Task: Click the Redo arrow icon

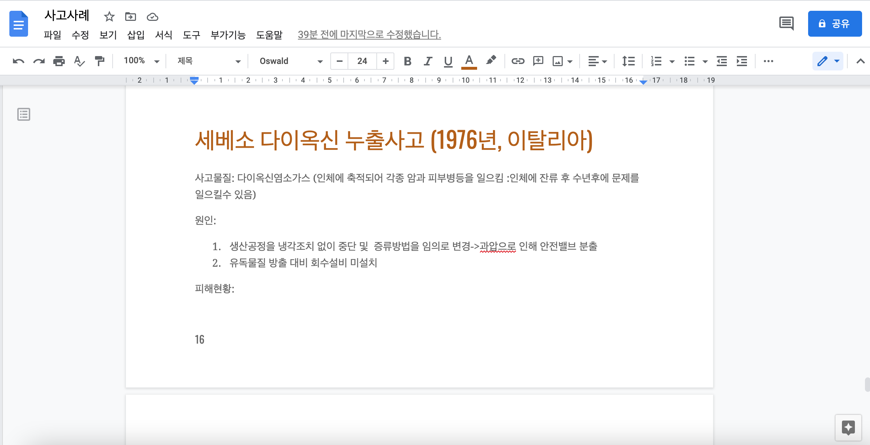Action: coord(39,61)
